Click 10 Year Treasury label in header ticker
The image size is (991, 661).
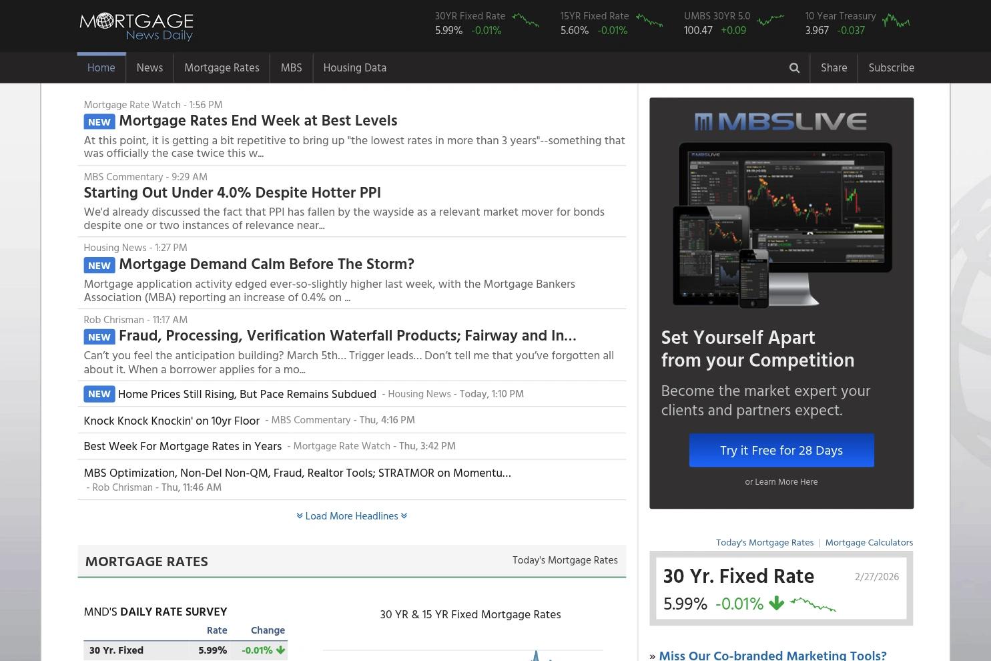pyautogui.click(x=840, y=16)
